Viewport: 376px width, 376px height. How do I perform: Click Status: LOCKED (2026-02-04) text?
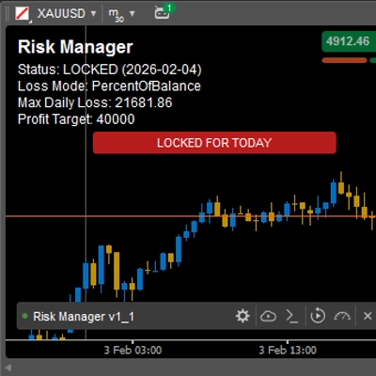[x=110, y=70]
